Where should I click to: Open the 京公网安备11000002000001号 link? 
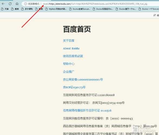click(x=83, y=80)
